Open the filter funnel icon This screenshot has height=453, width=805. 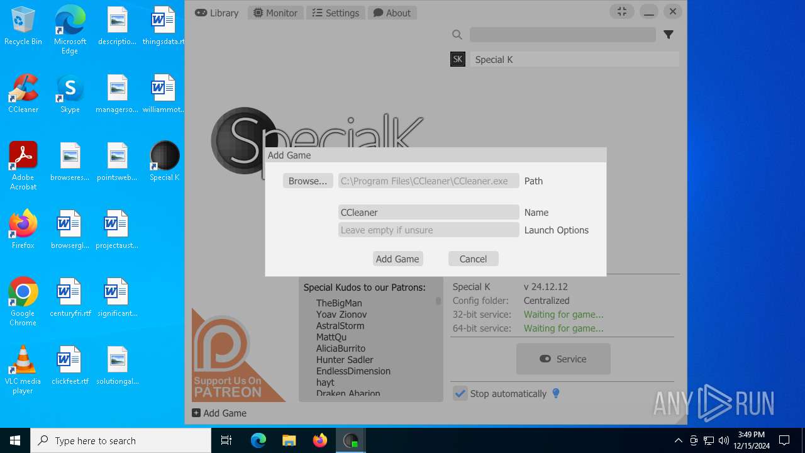(x=669, y=35)
